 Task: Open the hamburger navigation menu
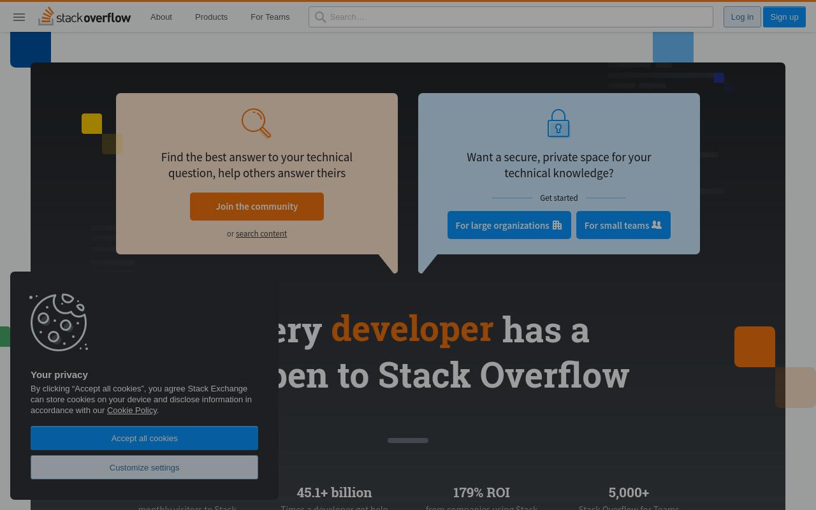click(x=19, y=17)
